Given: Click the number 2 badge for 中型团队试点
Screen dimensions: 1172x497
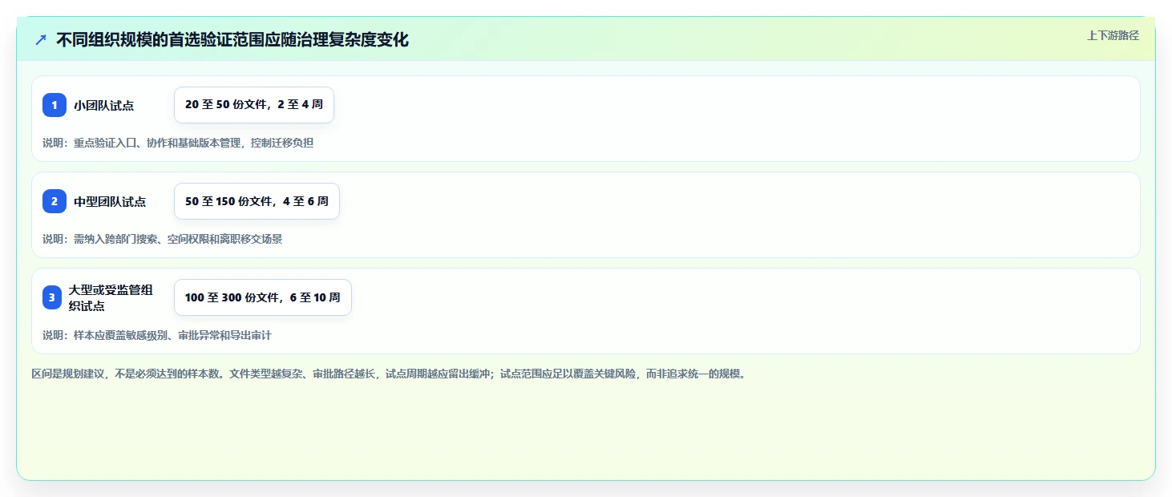Looking at the screenshot, I should click(55, 201).
